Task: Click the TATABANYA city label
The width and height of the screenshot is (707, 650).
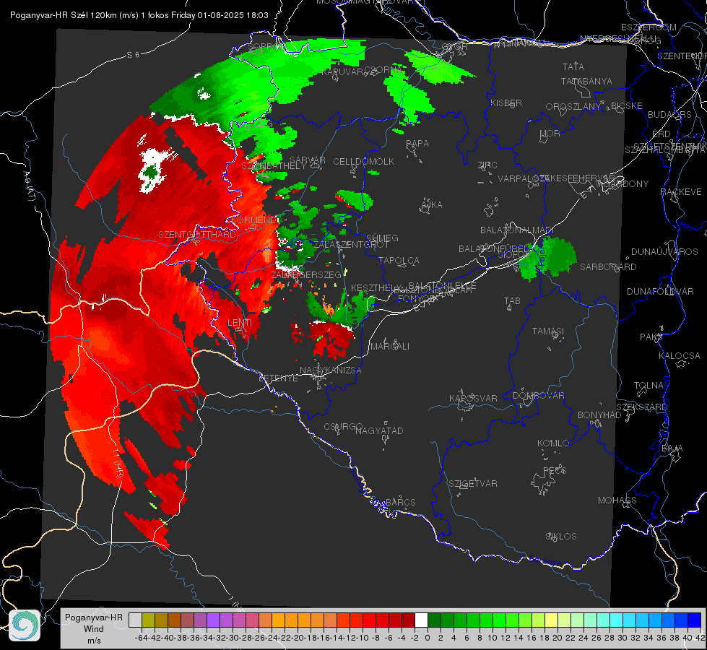Action: (x=586, y=82)
